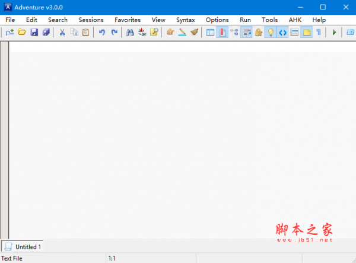Screen dimensions: 356x263
Task: Click the Save All icon
Action: point(46,32)
